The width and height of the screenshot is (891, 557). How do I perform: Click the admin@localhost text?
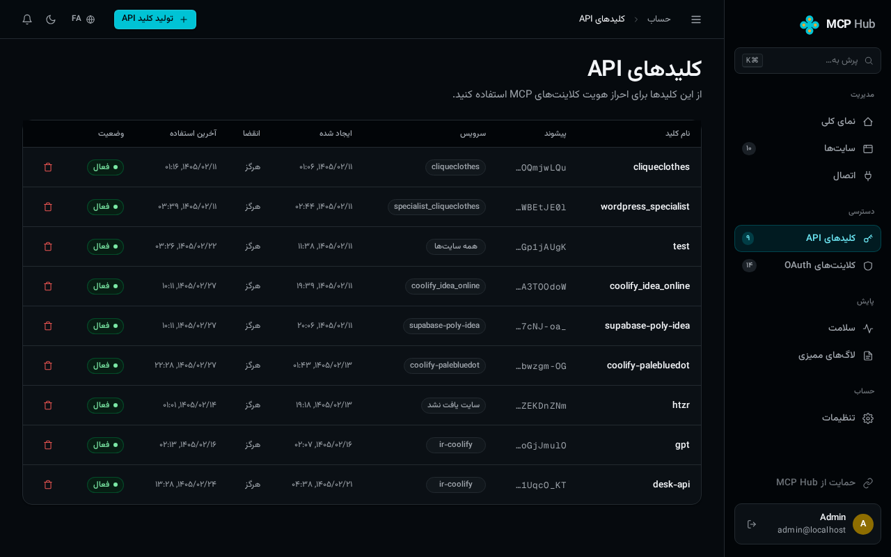pos(812,531)
